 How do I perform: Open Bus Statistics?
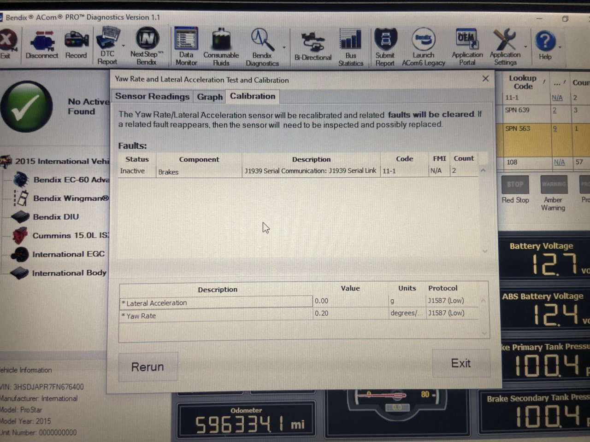(351, 47)
